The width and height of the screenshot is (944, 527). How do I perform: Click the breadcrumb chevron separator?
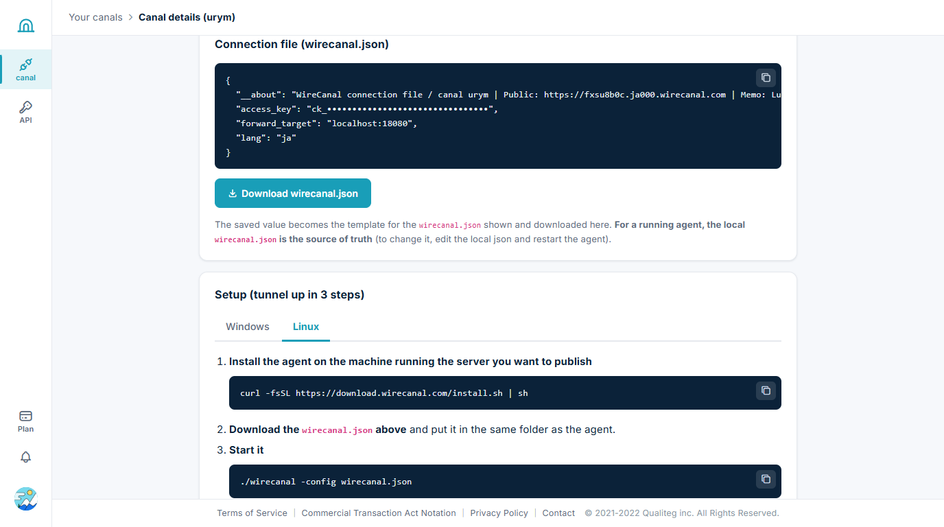[130, 17]
